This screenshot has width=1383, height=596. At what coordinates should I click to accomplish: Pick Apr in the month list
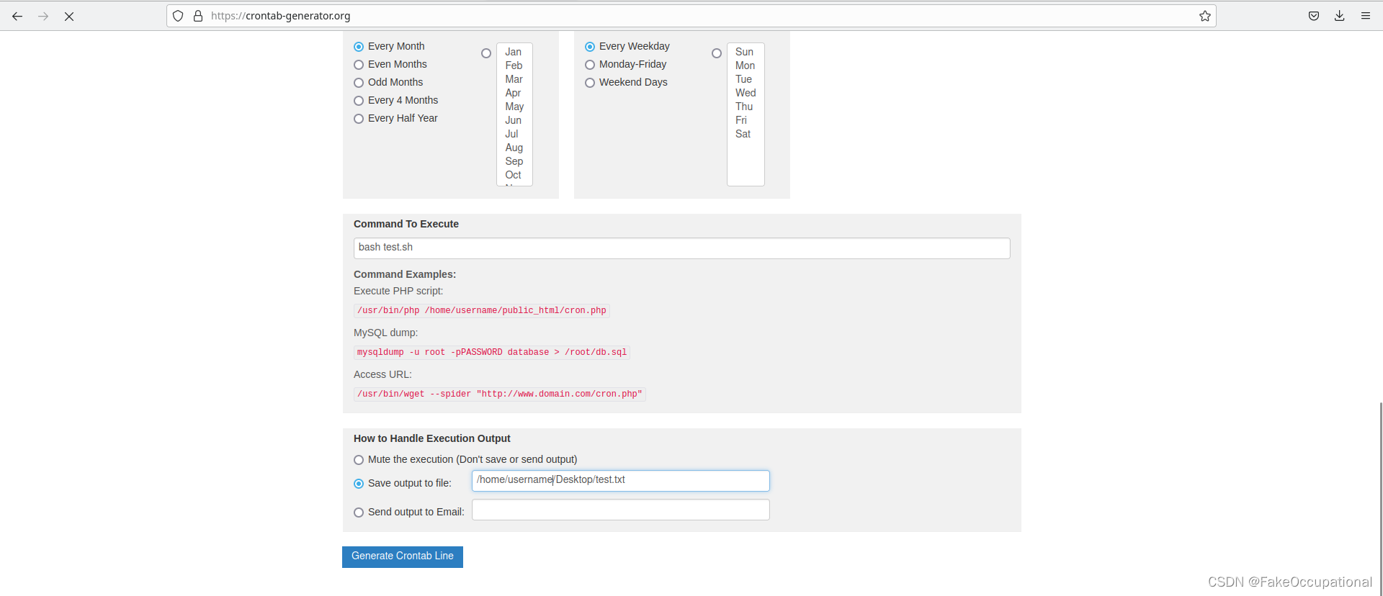click(x=514, y=93)
